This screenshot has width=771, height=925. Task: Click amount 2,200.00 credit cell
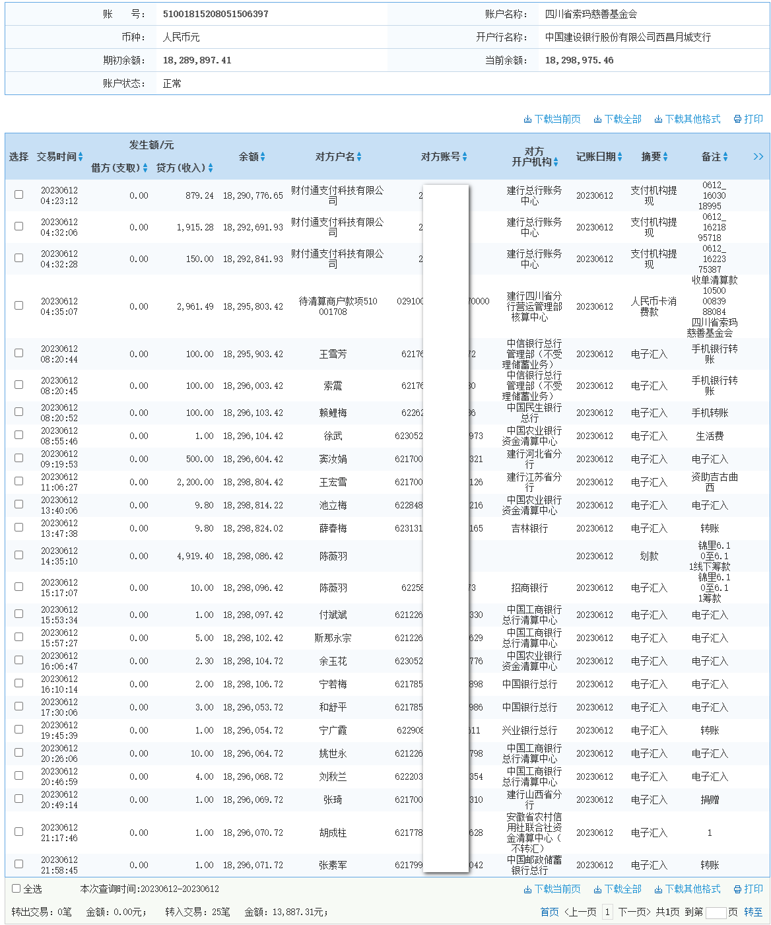click(195, 482)
